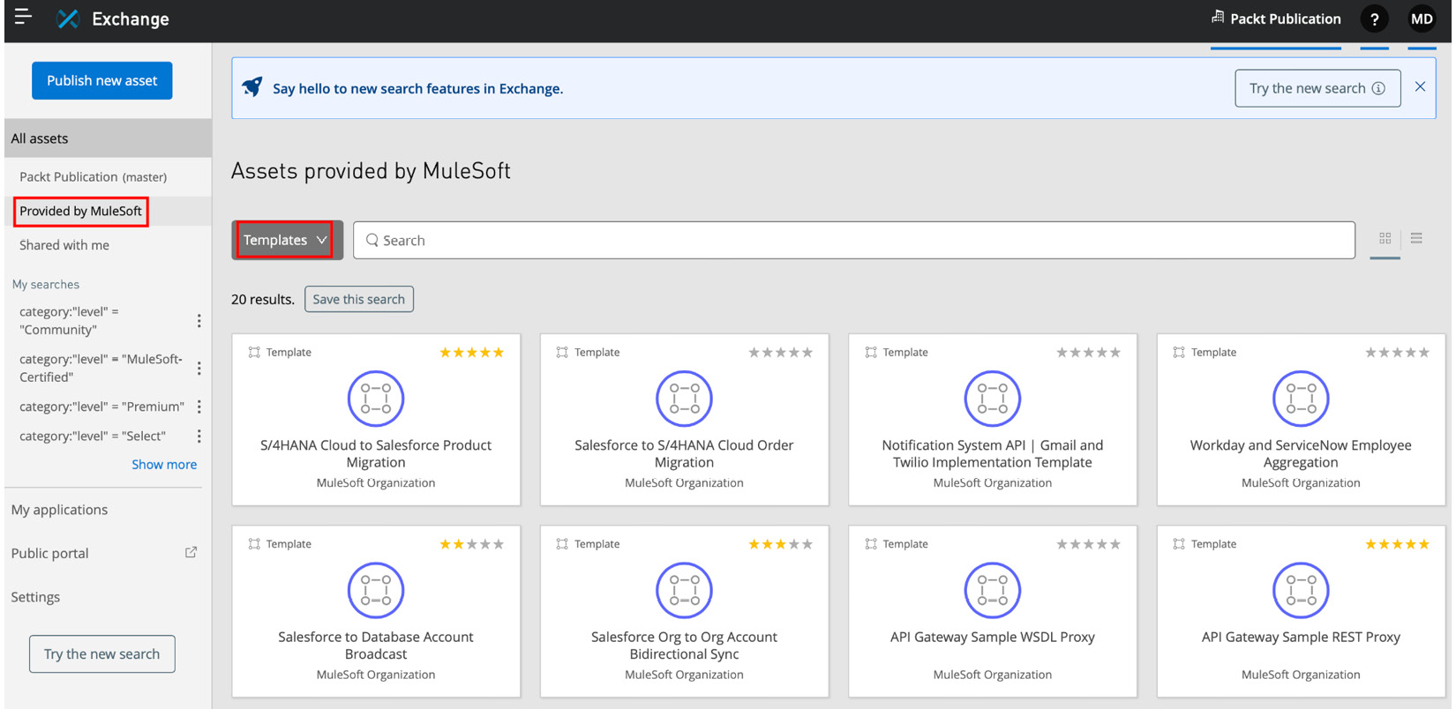Click Workday and ServiceNow template icon
Viewport: 1456px width, 709px height.
pyautogui.click(x=1301, y=398)
